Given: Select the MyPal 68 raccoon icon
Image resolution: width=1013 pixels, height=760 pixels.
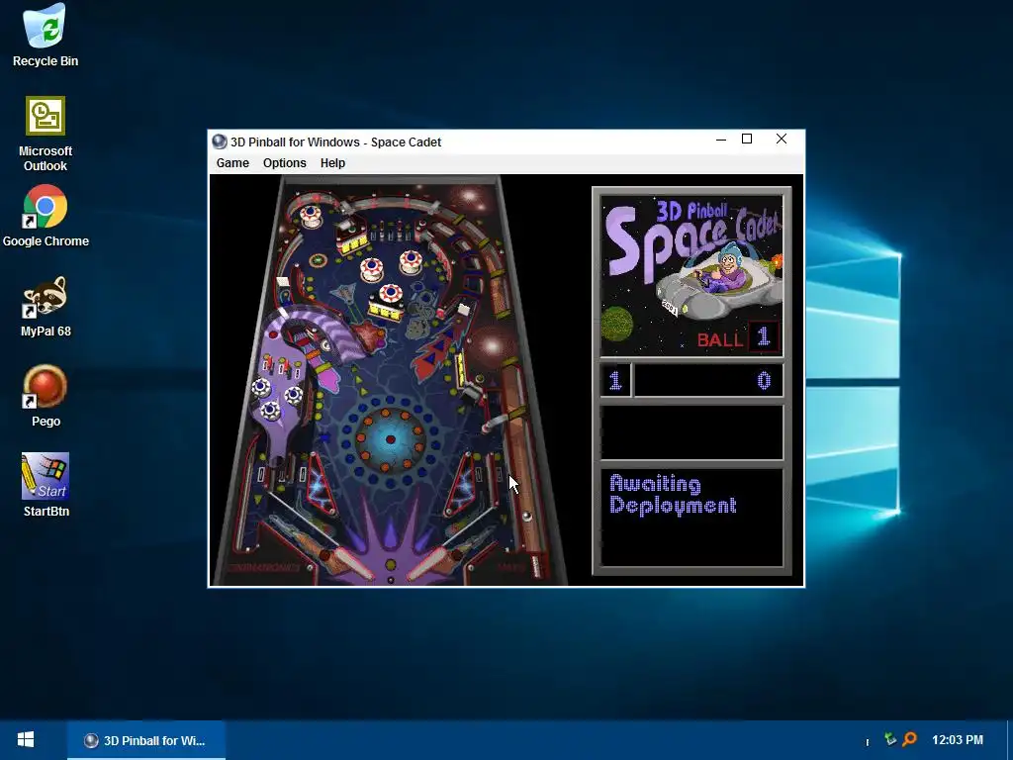Looking at the screenshot, I should pos(46,307).
